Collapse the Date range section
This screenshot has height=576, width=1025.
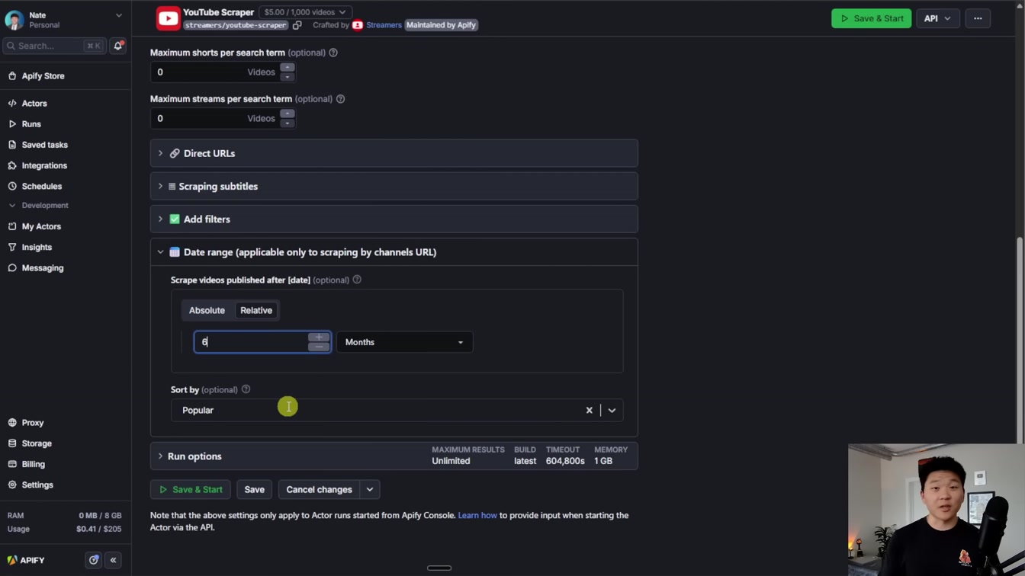[x=394, y=252]
